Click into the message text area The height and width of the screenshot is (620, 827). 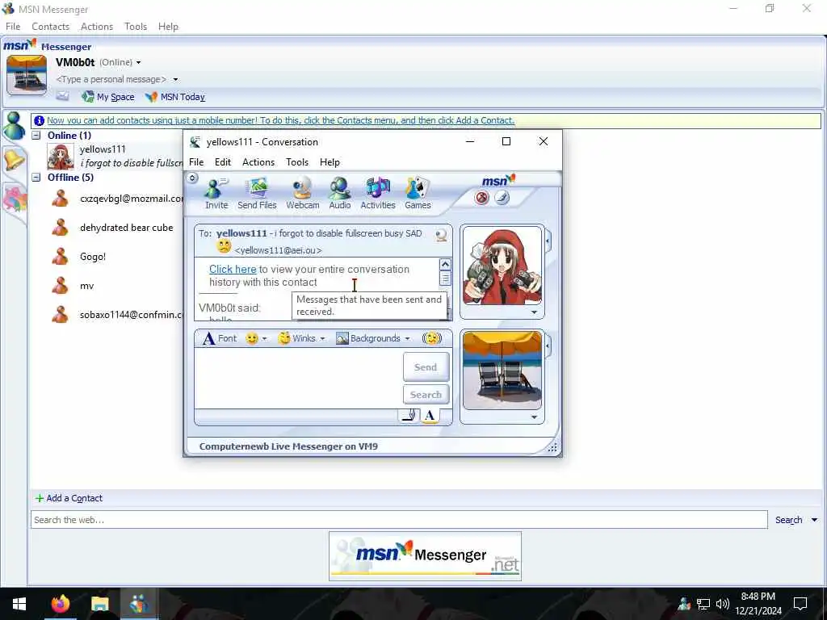(298, 378)
